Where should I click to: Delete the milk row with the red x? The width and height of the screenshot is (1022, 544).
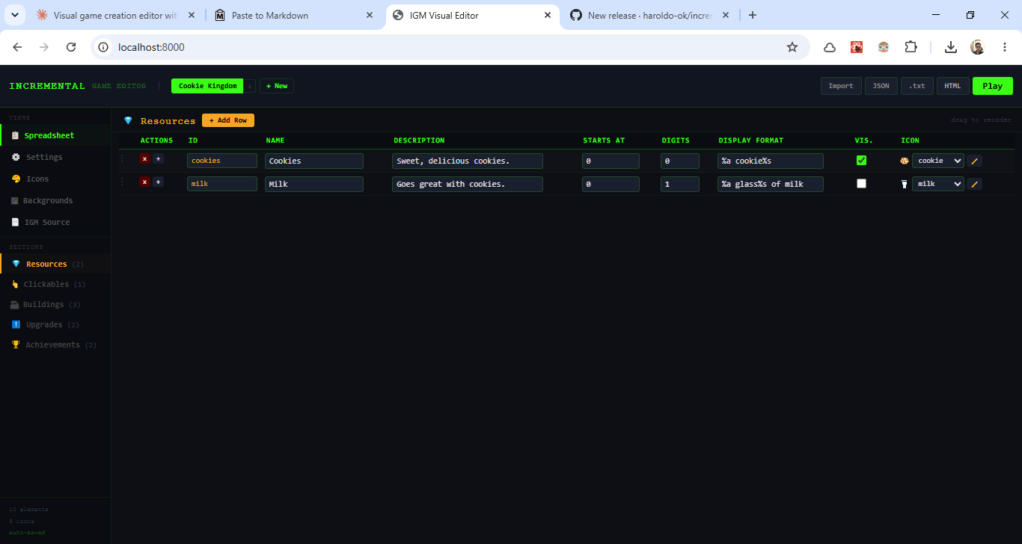145,182
